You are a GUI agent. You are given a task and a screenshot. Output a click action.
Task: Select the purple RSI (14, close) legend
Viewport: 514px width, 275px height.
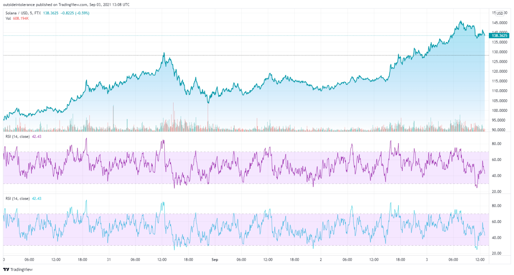[x=24, y=136]
